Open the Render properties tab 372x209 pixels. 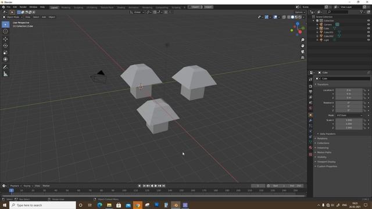(310, 87)
